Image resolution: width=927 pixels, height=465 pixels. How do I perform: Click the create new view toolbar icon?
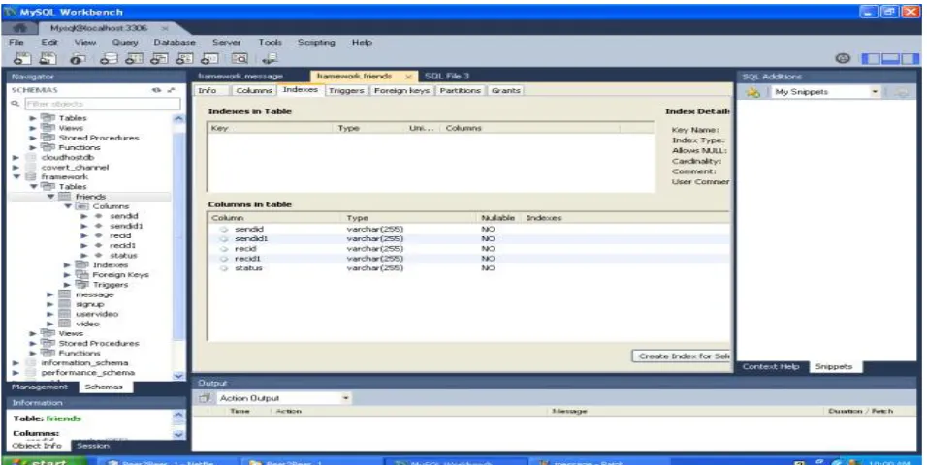[x=160, y=58]
